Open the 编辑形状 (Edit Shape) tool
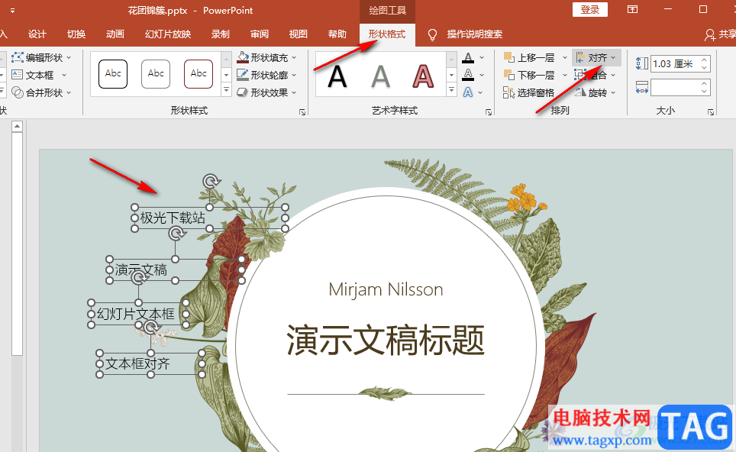This screenshot has width=736, height=452. click(x=41, y=58)
